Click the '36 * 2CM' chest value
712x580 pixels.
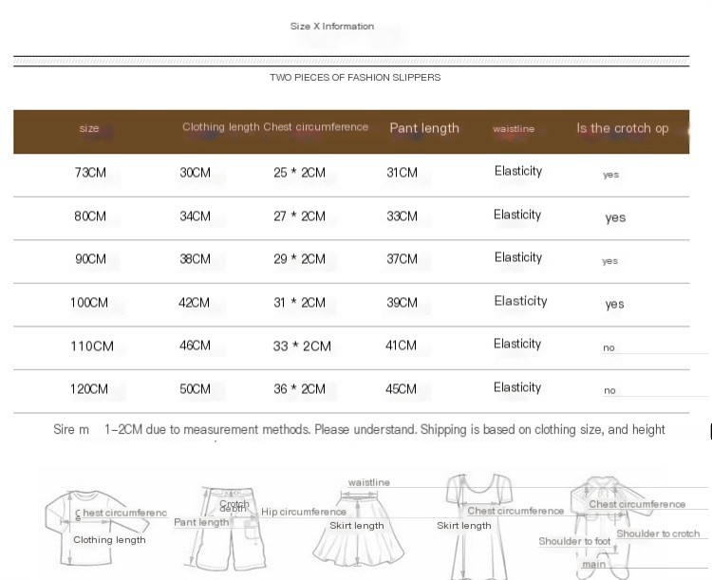[x=299, y=389]
